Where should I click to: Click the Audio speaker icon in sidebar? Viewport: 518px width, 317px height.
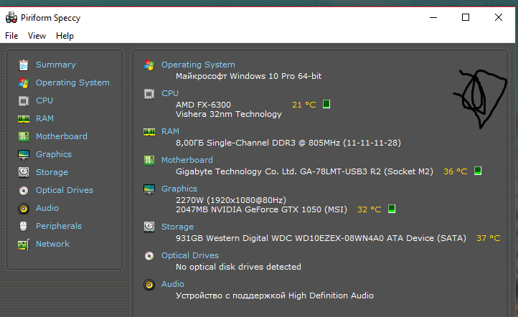[24, 208]
